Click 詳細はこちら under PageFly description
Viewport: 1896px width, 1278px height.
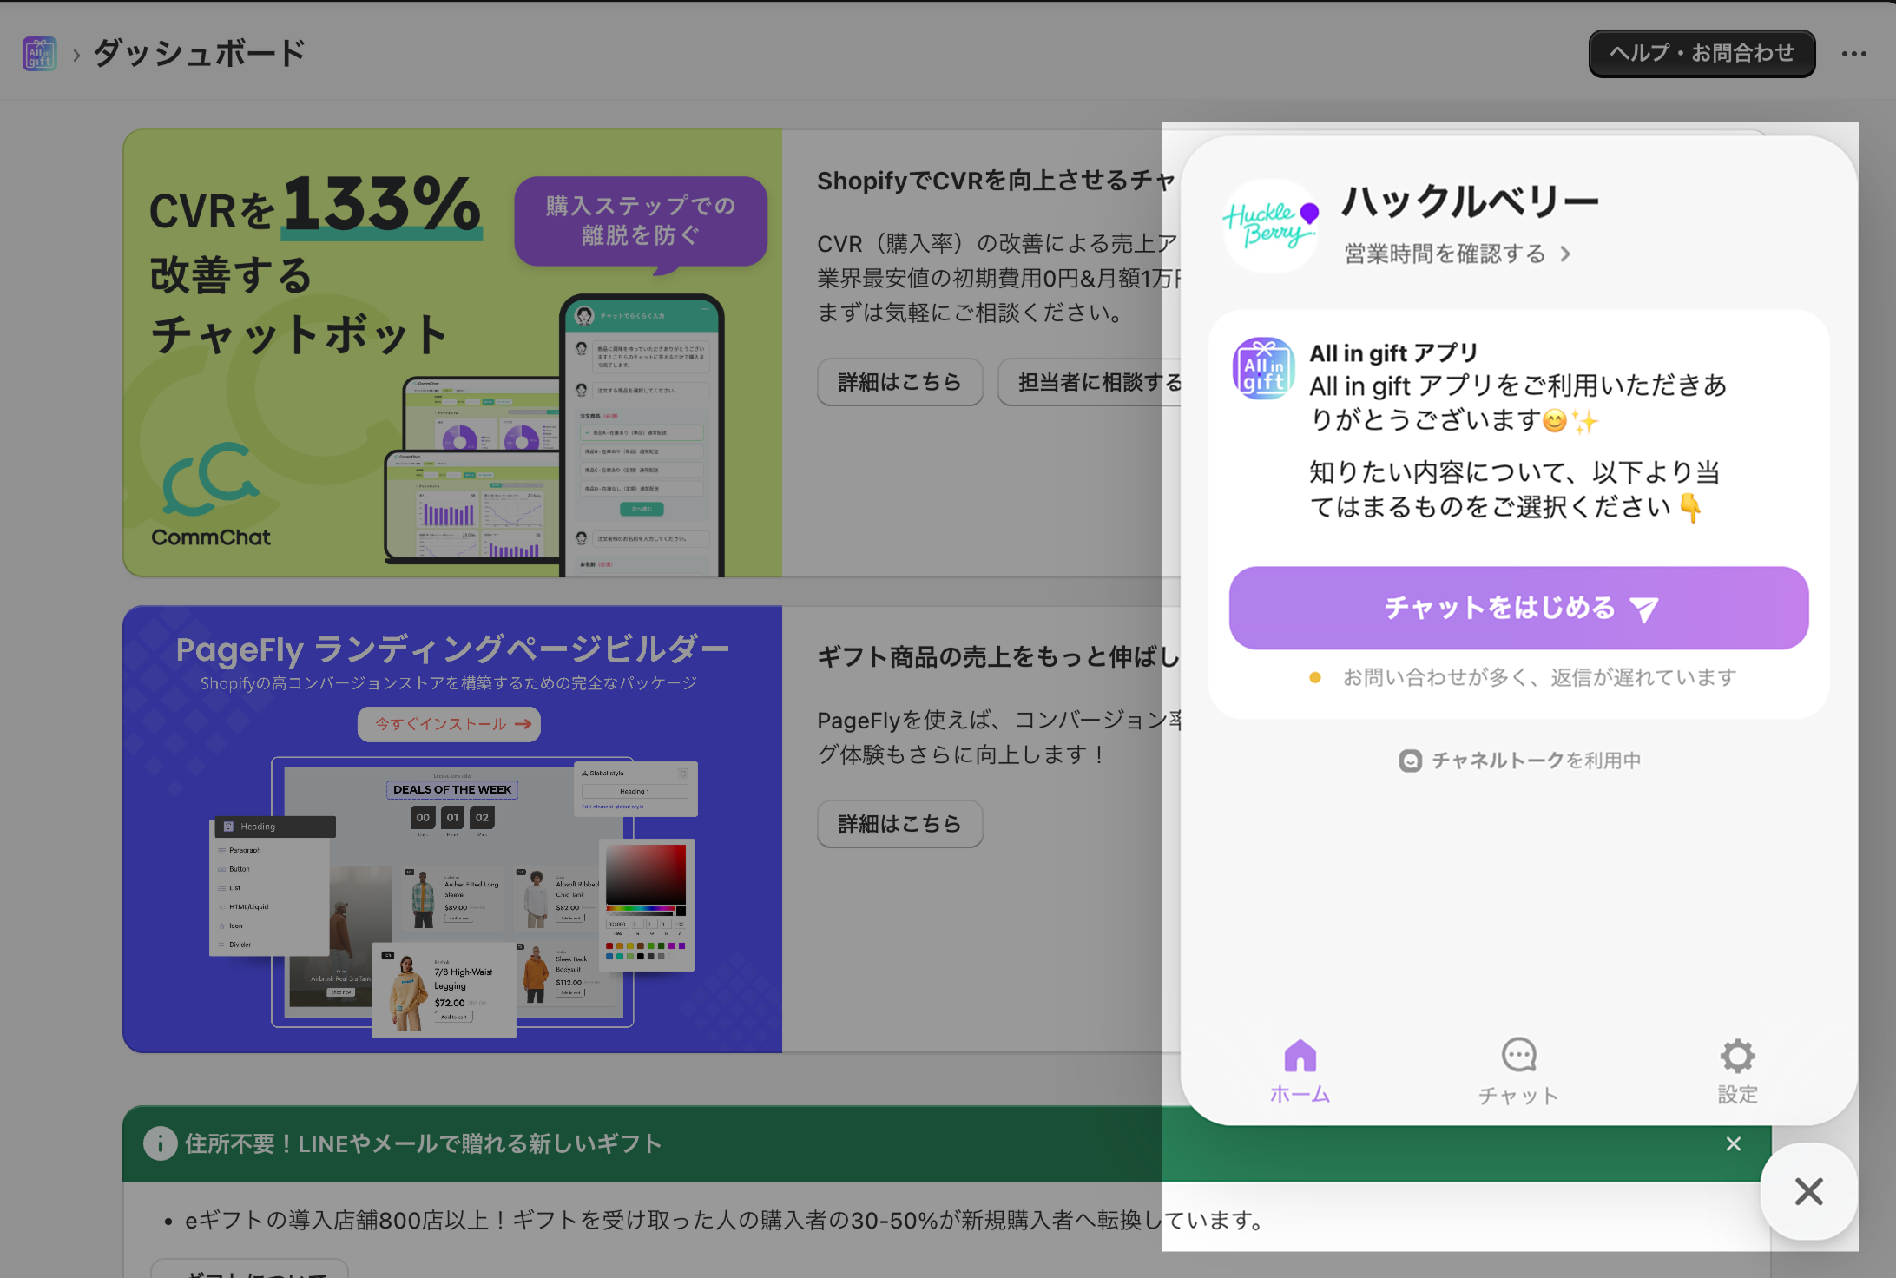[x=899, y=824]
